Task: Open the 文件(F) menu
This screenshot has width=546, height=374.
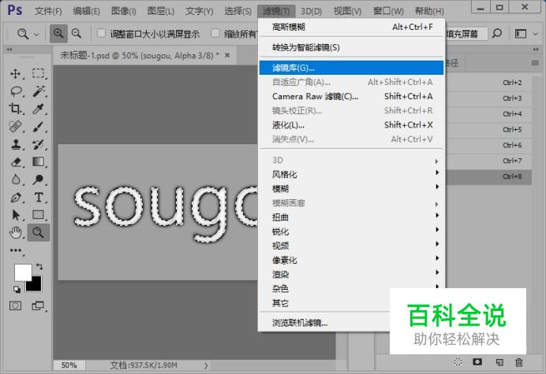Action: [48, 11]
